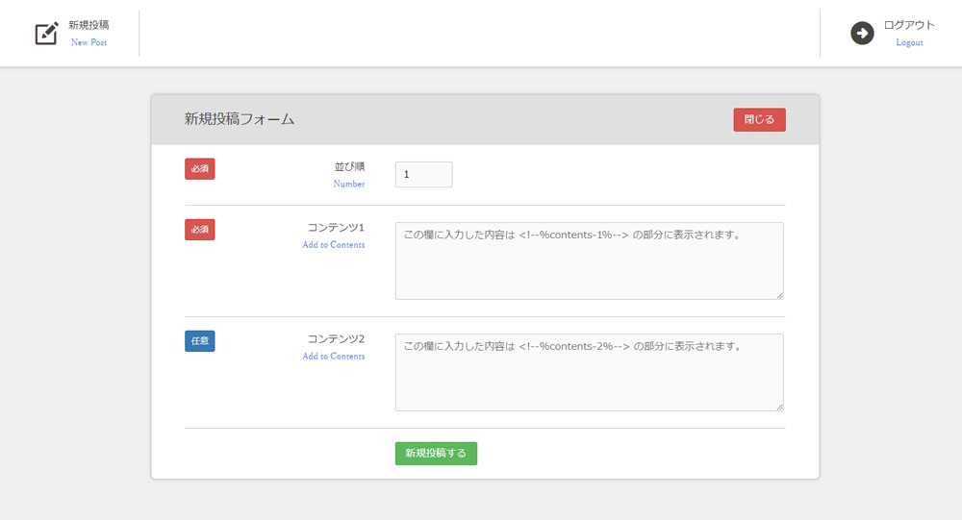Viewport: 962px width, 520px height.
Task: Click the 新規投稿フォーム panel title
Action: pyautogui.click(x=240, y=119)
